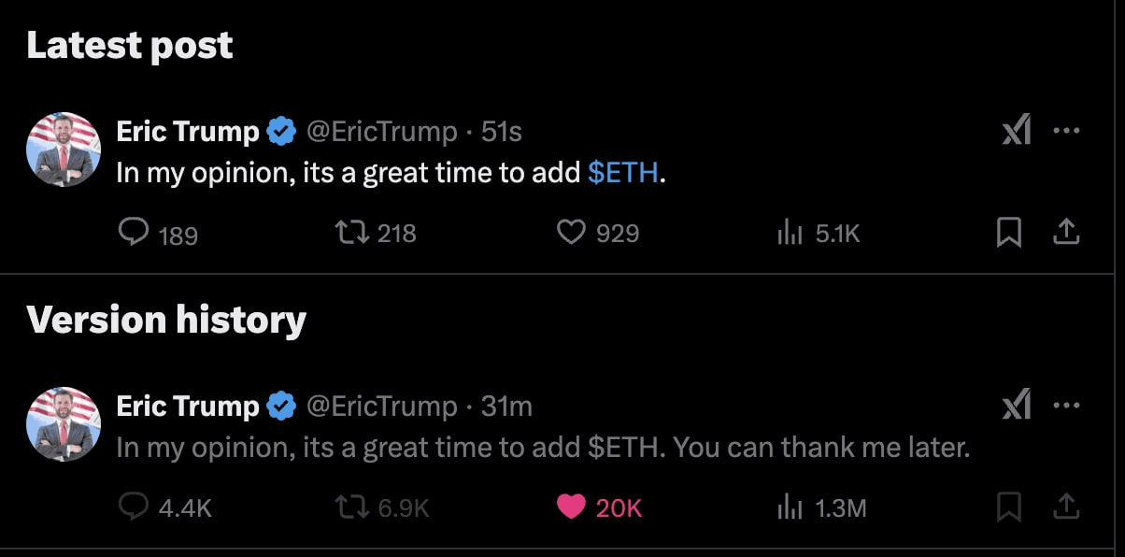Bookmark the latest post

tap(1007, 233)
